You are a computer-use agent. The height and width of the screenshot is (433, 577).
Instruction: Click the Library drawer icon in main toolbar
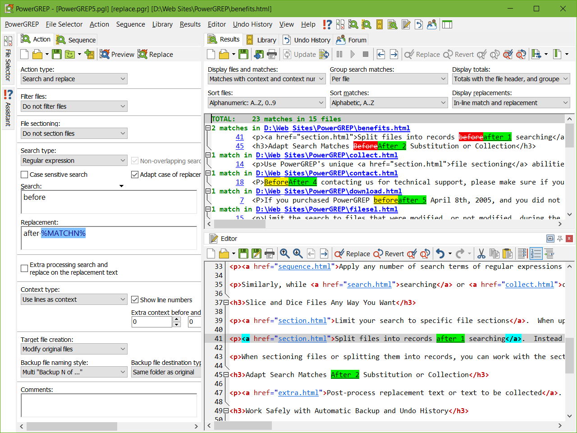pyautogui.click(x=380, y=24)
